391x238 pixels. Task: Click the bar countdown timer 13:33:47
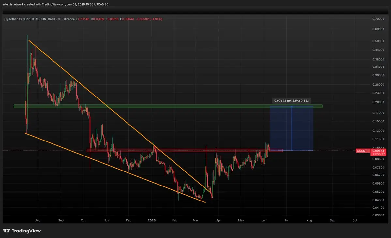point(379,154)
